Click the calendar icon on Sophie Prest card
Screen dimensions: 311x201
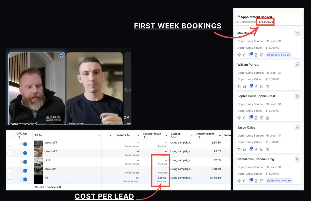pyautogui.click(x=267, y=118)
